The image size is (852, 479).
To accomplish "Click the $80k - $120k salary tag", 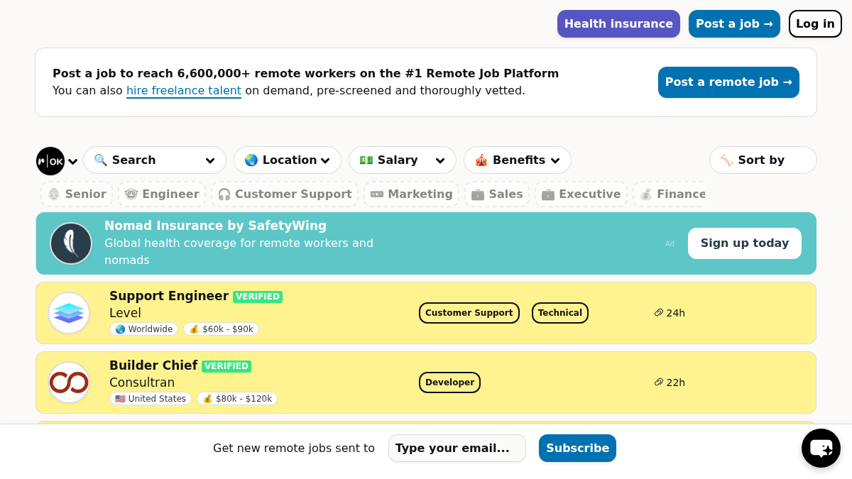I will 237,399.
